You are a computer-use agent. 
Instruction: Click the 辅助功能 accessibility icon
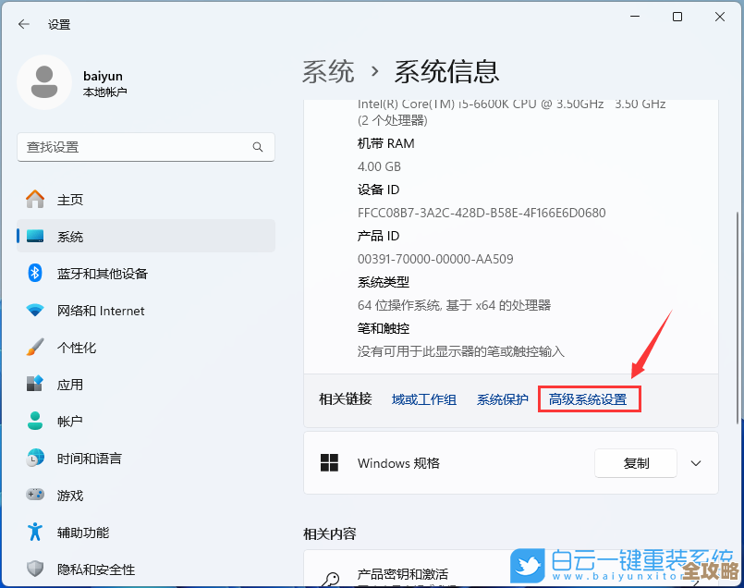tap(35, 532)
